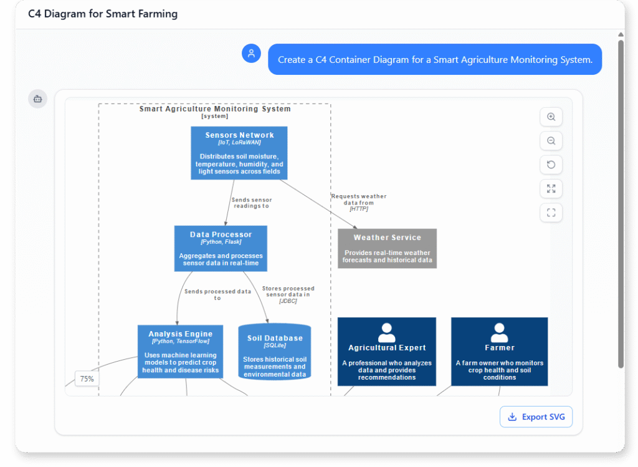Click the scrollbar up arrow at top

(x=620, y=34)
